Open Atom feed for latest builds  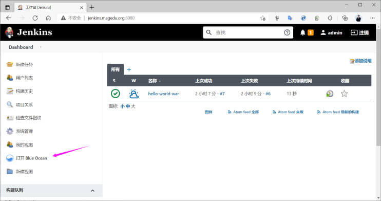pyautogui.click(x=338, y=112)
